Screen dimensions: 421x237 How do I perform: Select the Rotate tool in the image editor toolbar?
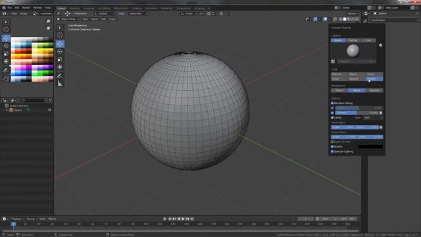point(6,46)
